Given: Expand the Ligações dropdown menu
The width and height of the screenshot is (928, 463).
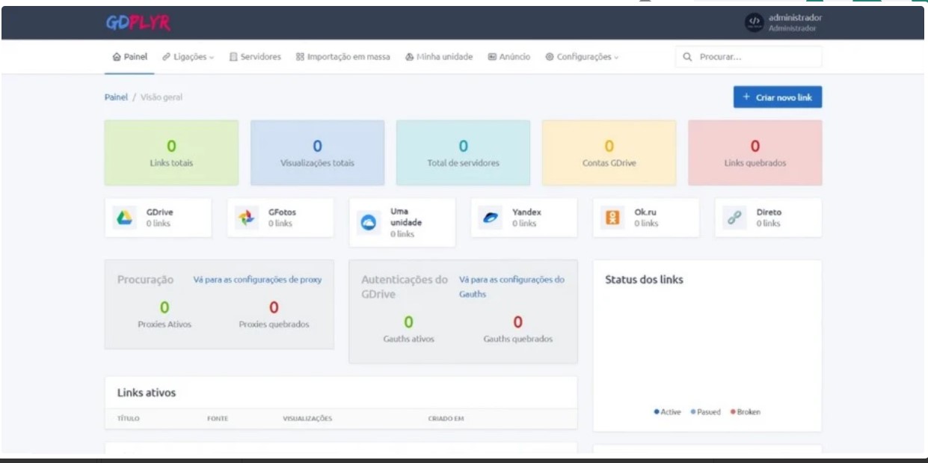Looking at the screenshot, I should point(188,57).
